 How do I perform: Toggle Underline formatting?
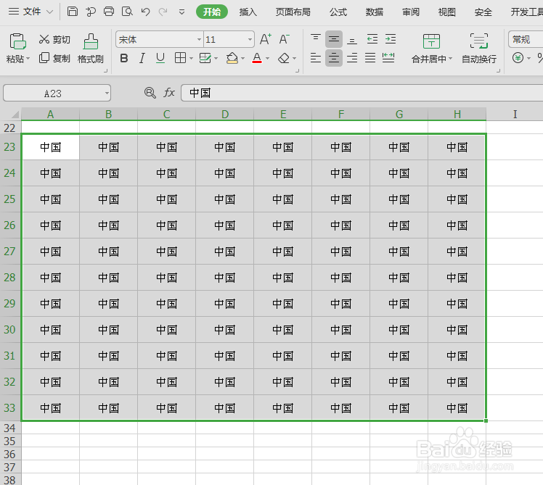pyautogui.click(x=160, y=58)
